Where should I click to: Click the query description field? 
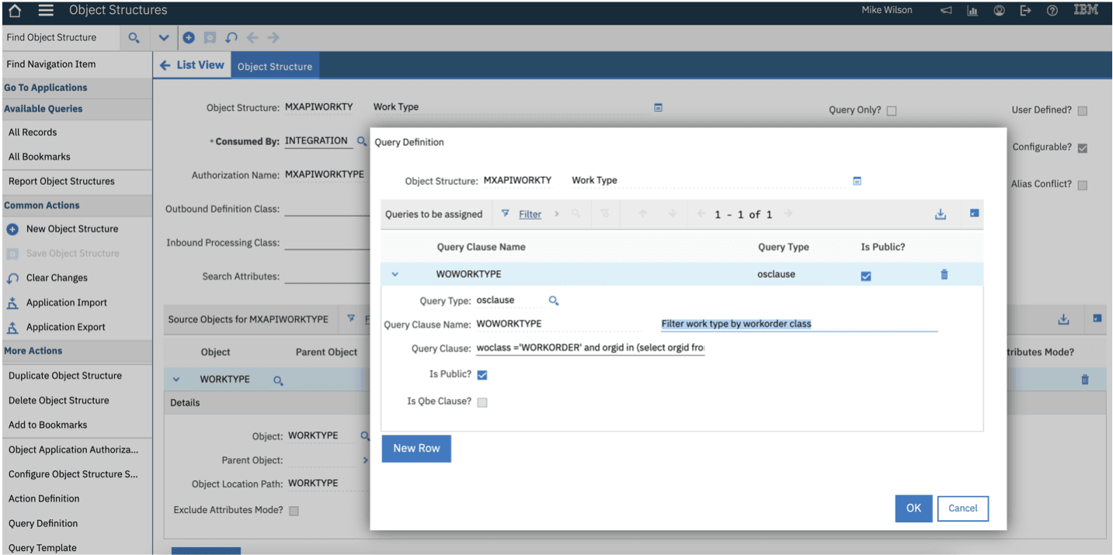799,324
